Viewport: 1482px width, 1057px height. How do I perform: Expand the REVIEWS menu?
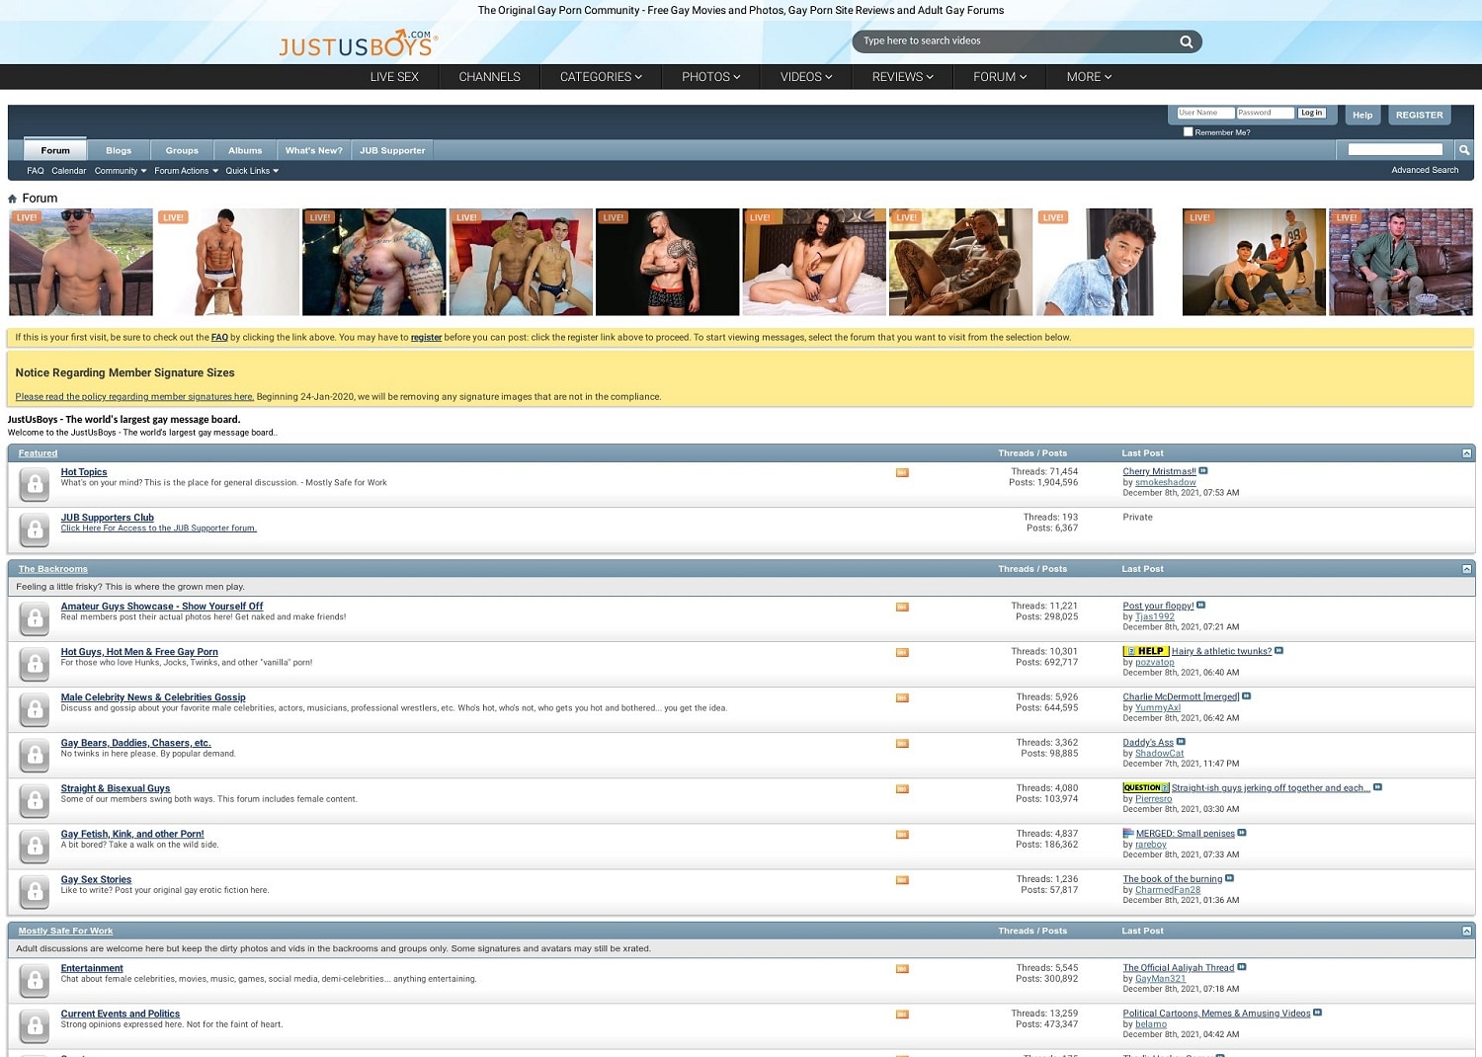[903, 77]
